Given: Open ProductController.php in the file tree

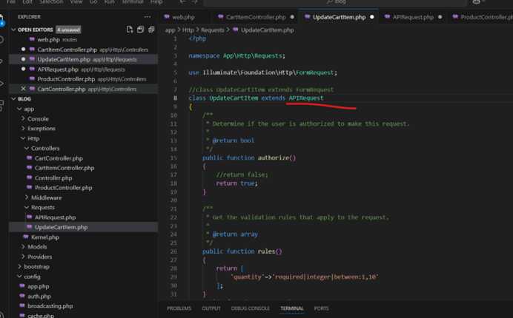Looking at the screenshot, I should pos(63,188).
